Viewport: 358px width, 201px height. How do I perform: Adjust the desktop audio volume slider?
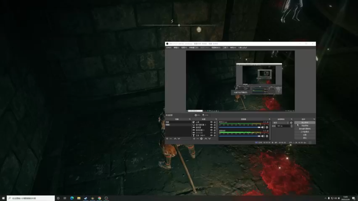(x=240, y=136)
